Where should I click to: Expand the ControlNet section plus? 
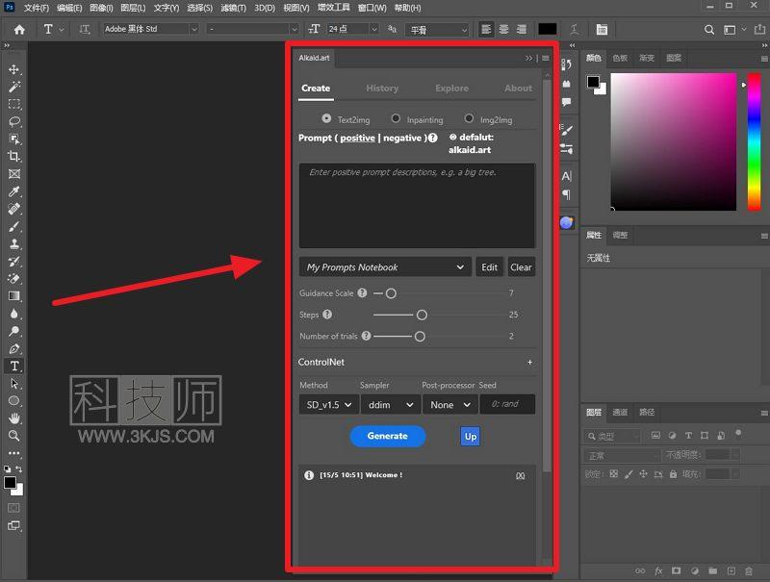pos(529,362)
